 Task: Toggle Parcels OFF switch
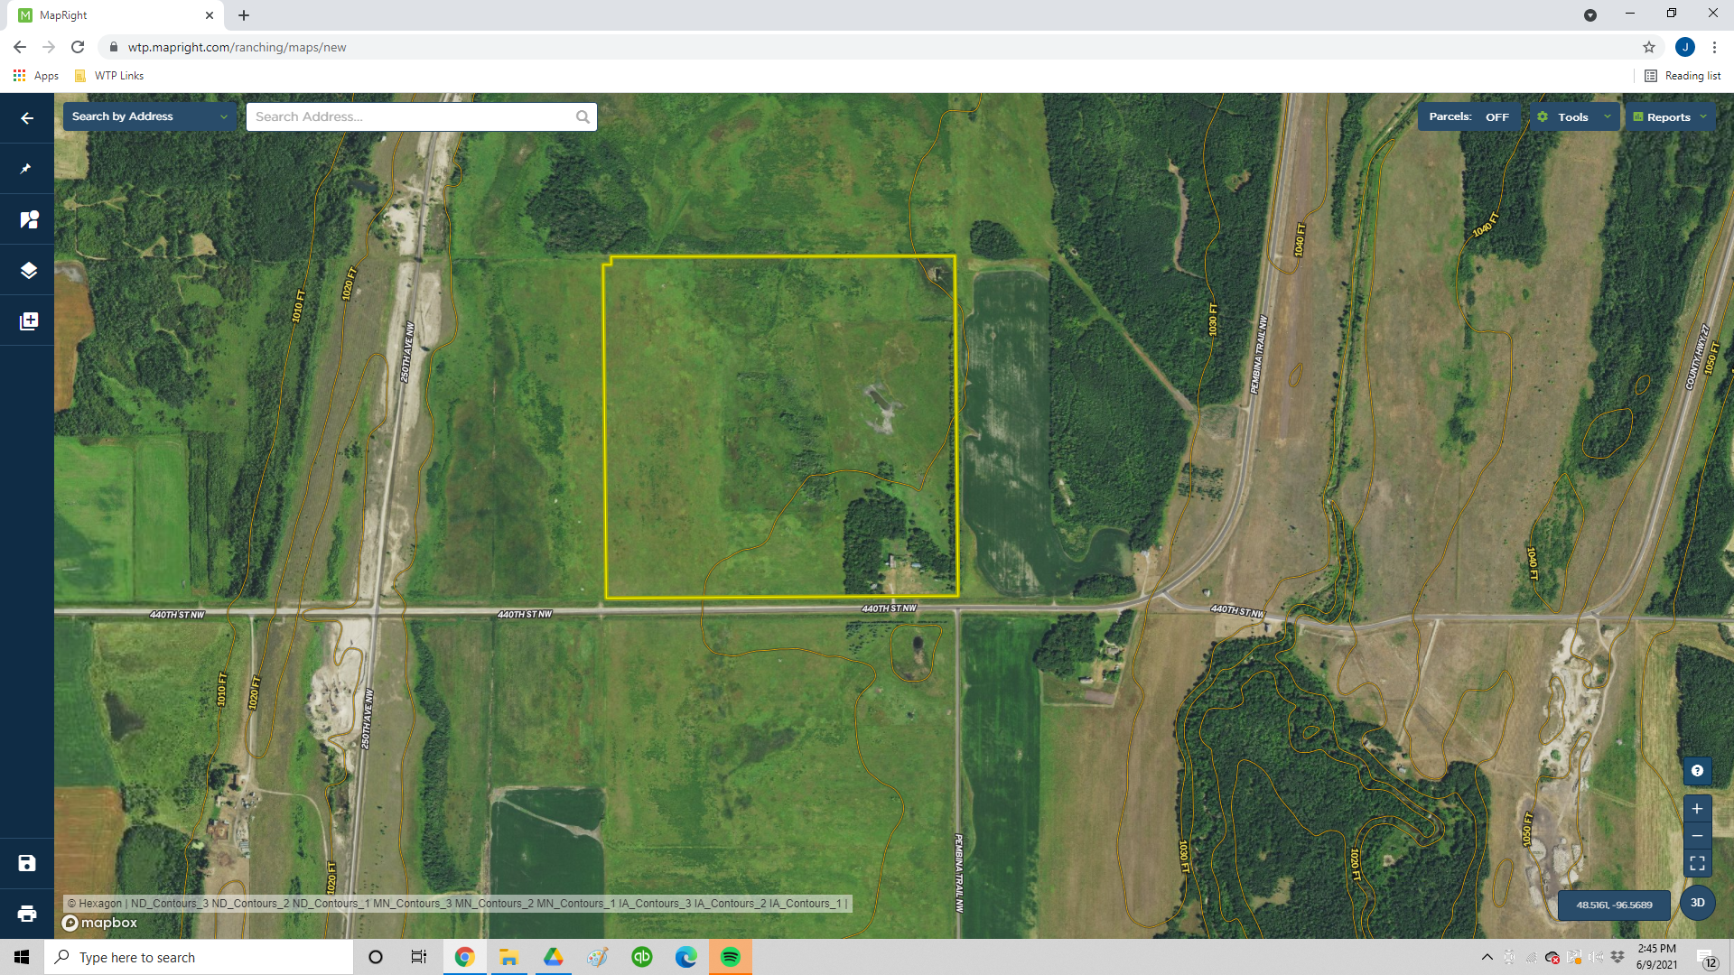point(1468,117)
